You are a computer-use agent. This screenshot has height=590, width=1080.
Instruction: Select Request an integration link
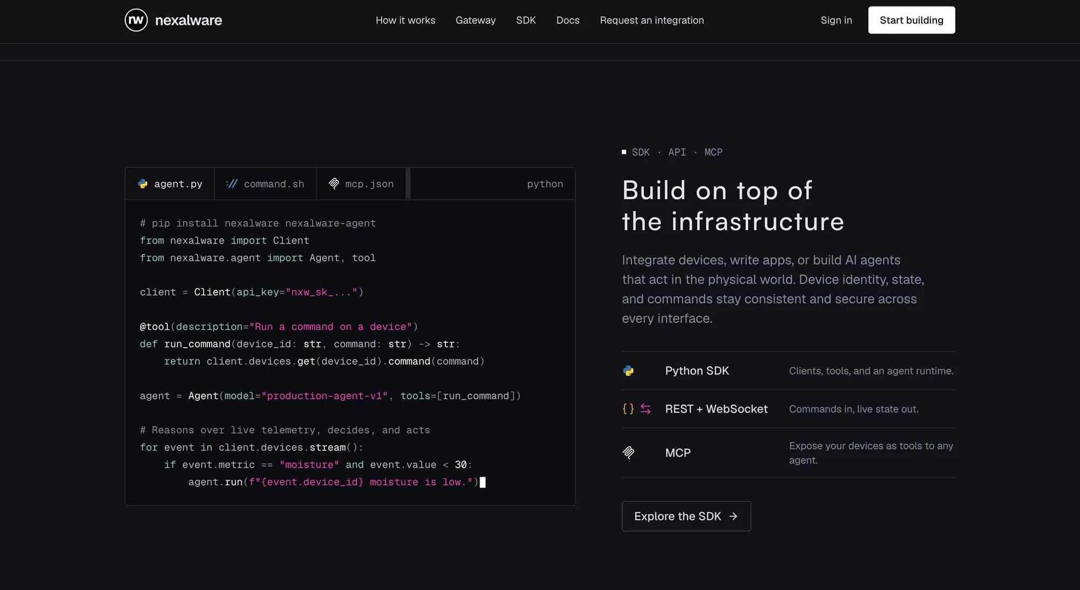pos(652,21)
